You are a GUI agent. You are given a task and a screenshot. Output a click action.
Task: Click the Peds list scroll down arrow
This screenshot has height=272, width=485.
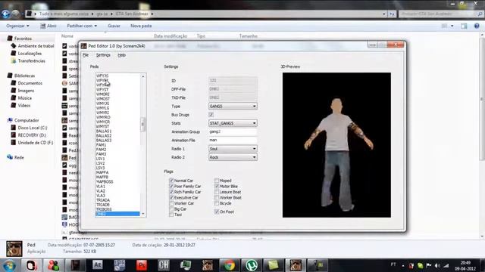click(x=143, y=214)
